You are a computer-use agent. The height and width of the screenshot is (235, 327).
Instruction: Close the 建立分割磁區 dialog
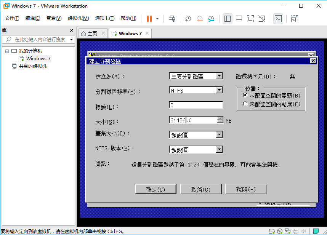click(x=313, y=61)
